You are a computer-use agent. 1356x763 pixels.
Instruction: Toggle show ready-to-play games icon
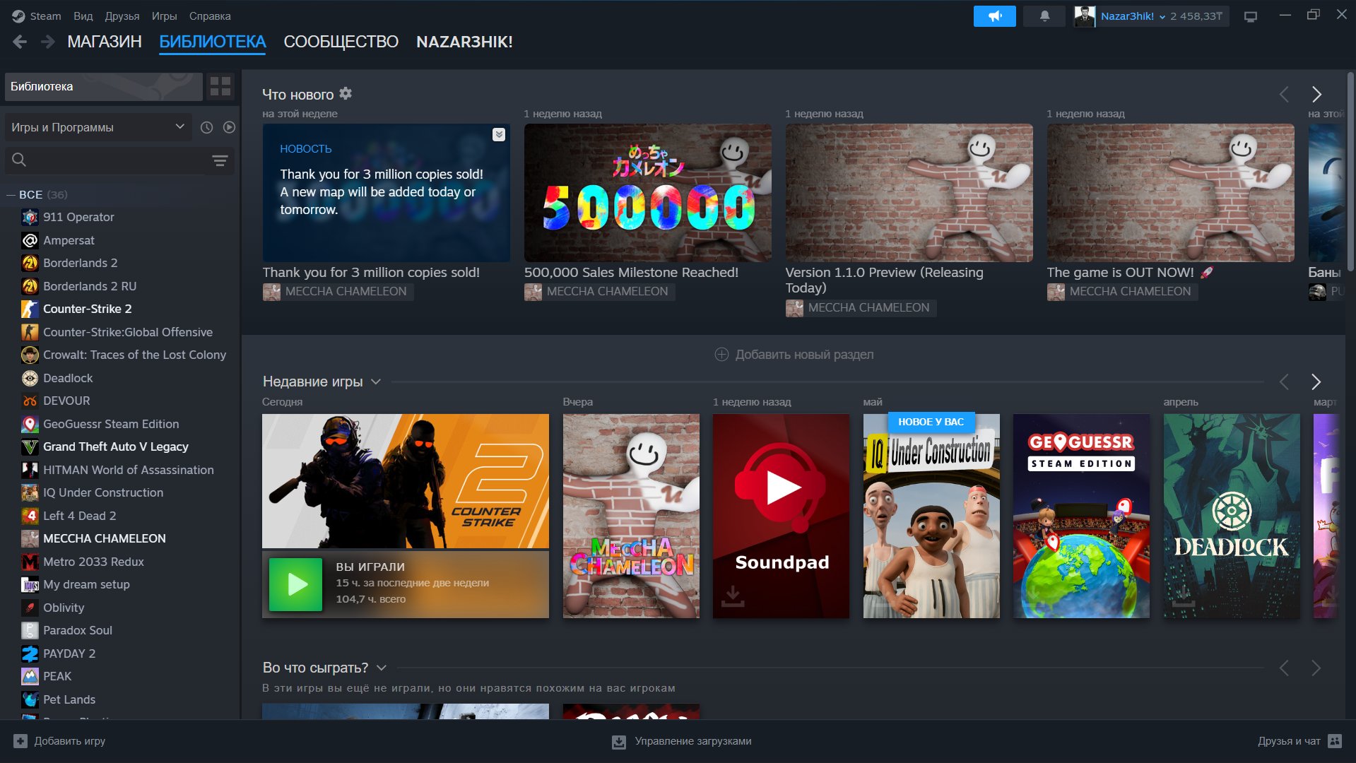pyautogui.click(x=229, y=127)
